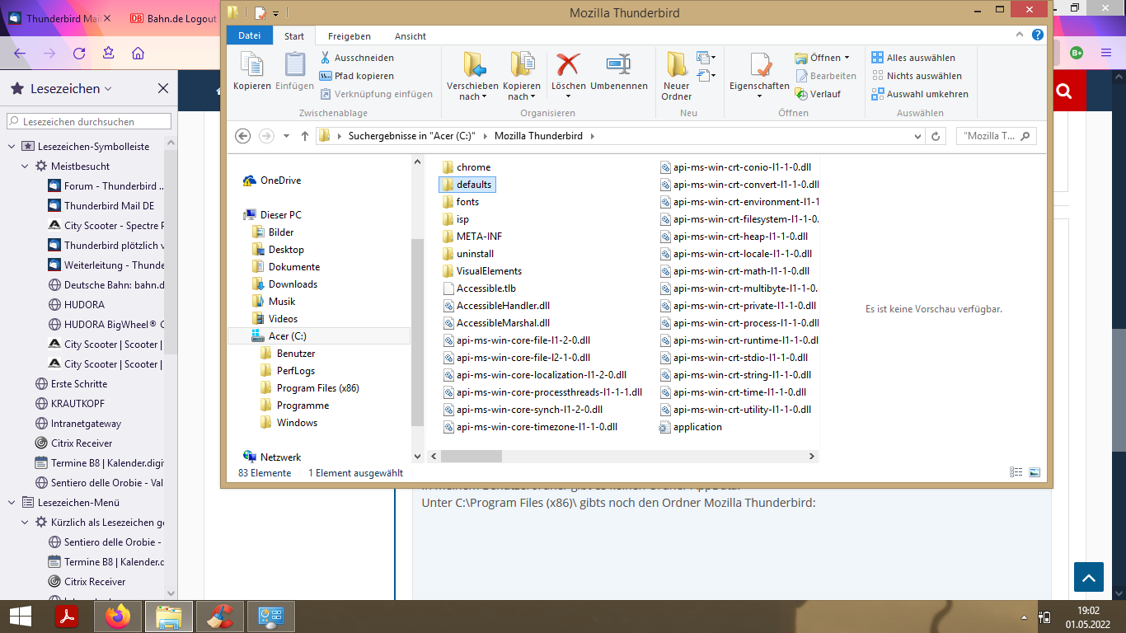Image resolution: width=1126 pixels, height=633 pixels.
Task: Switch to details list view in status bar
Action: click(1016, 473)
